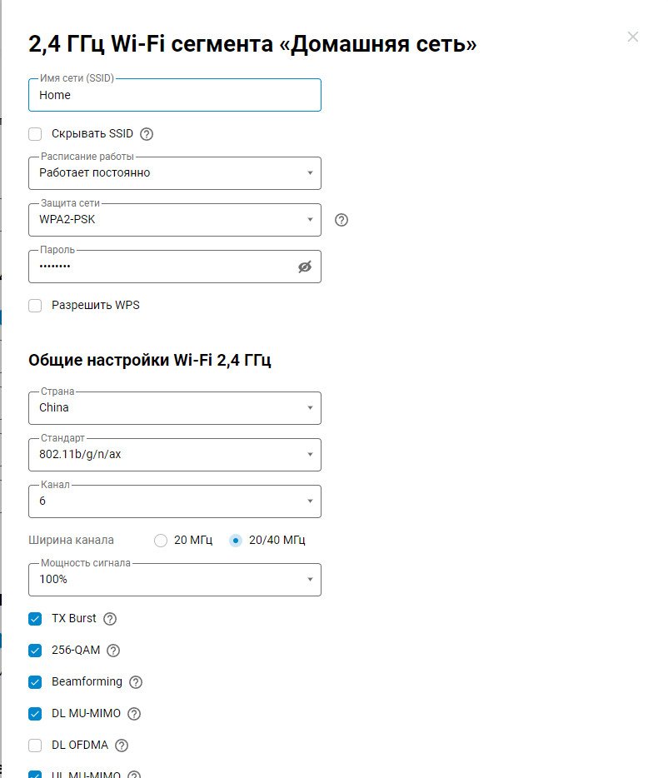The width and height of the screenshot is (668, 778).
Task: Expand the Страна dropdown showing China
Action: (x=175, y=408)
